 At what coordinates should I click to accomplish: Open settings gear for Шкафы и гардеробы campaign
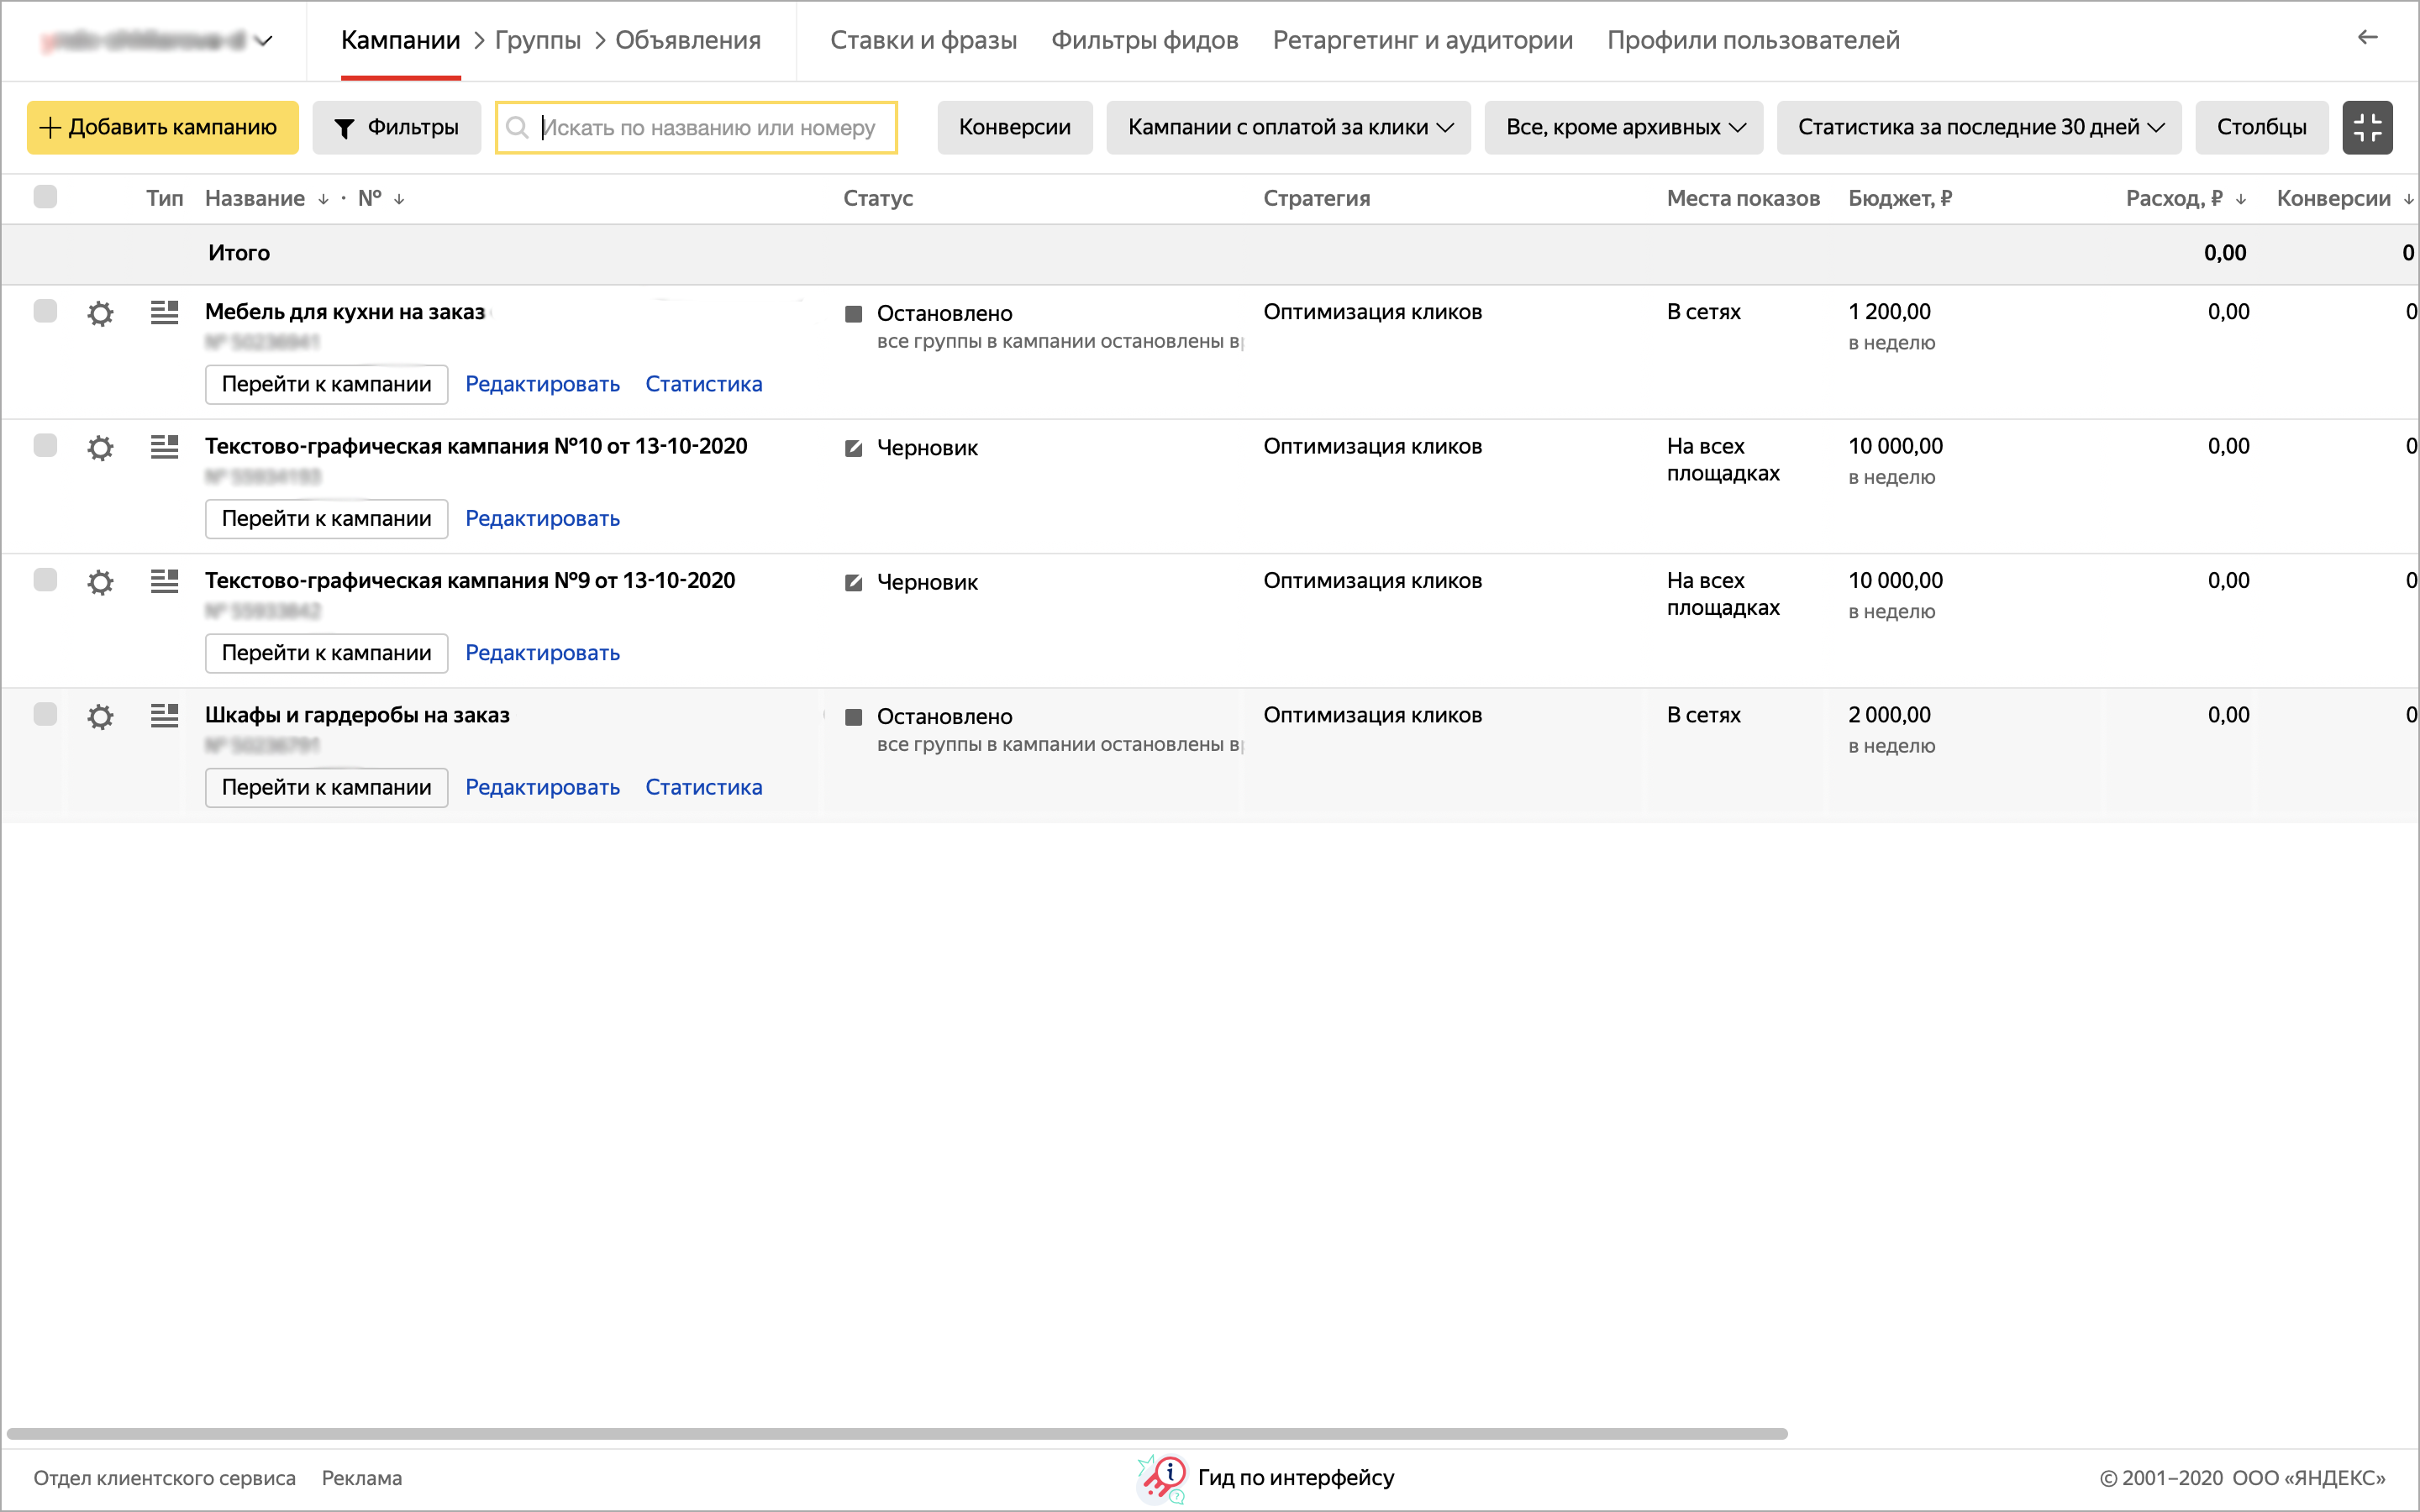click(x=100, y=717)
